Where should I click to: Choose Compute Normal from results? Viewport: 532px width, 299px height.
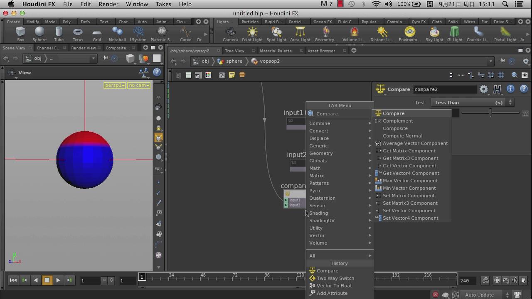[x=411, y=136]
